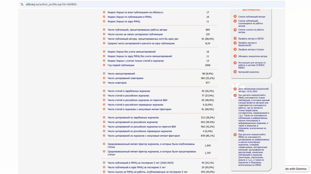Screen dimensions: 311x174
Task: Open list of publications citing author's works
Action: [x=250, y=23]
